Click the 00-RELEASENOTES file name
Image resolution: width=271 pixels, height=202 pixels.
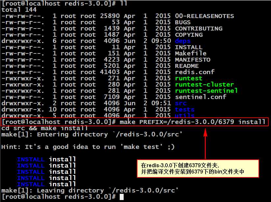click(204, 16)
